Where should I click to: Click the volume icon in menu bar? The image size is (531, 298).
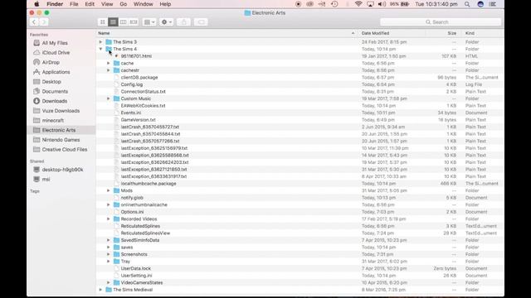pyautogui.click(x=382, y=4)
